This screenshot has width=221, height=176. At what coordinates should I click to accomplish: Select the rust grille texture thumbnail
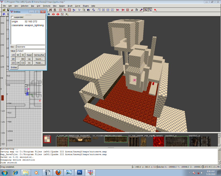(62, 141)
